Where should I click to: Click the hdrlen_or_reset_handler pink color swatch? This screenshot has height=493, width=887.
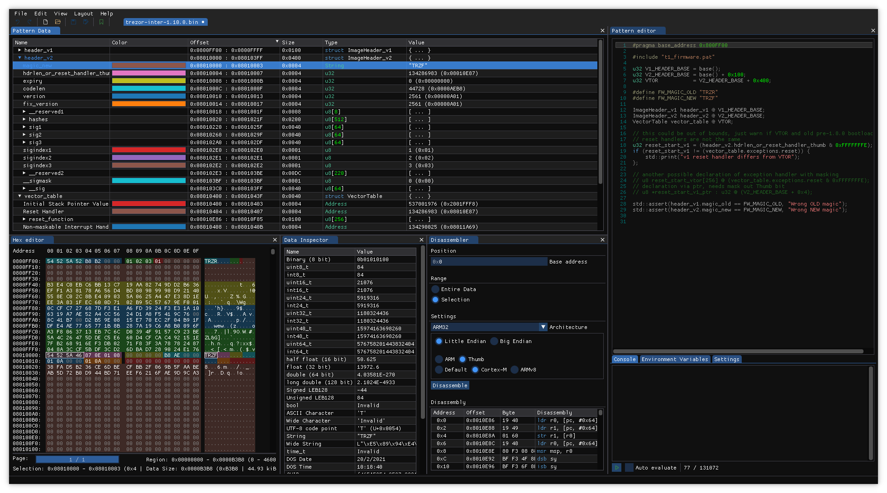[149, 73]
